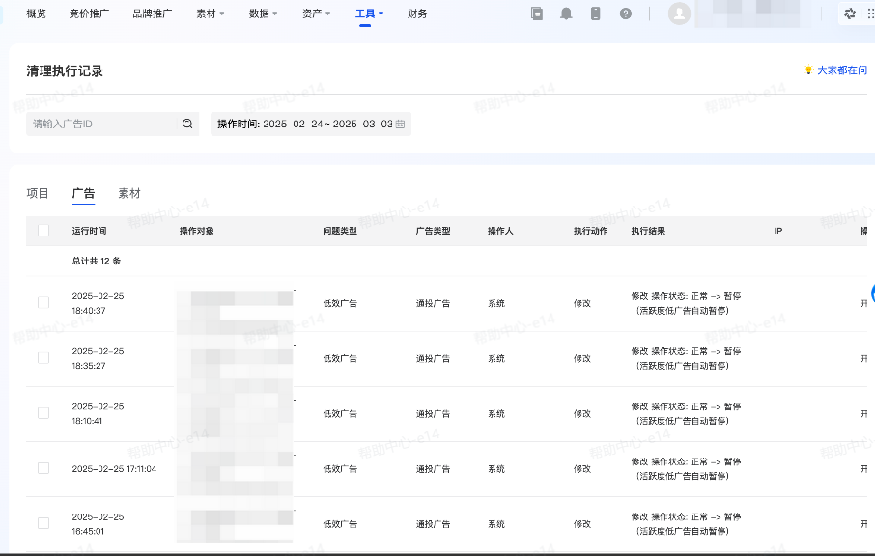
Task: Click the execution result text in 16:45:01 row
Action: (x=686, y=524)
